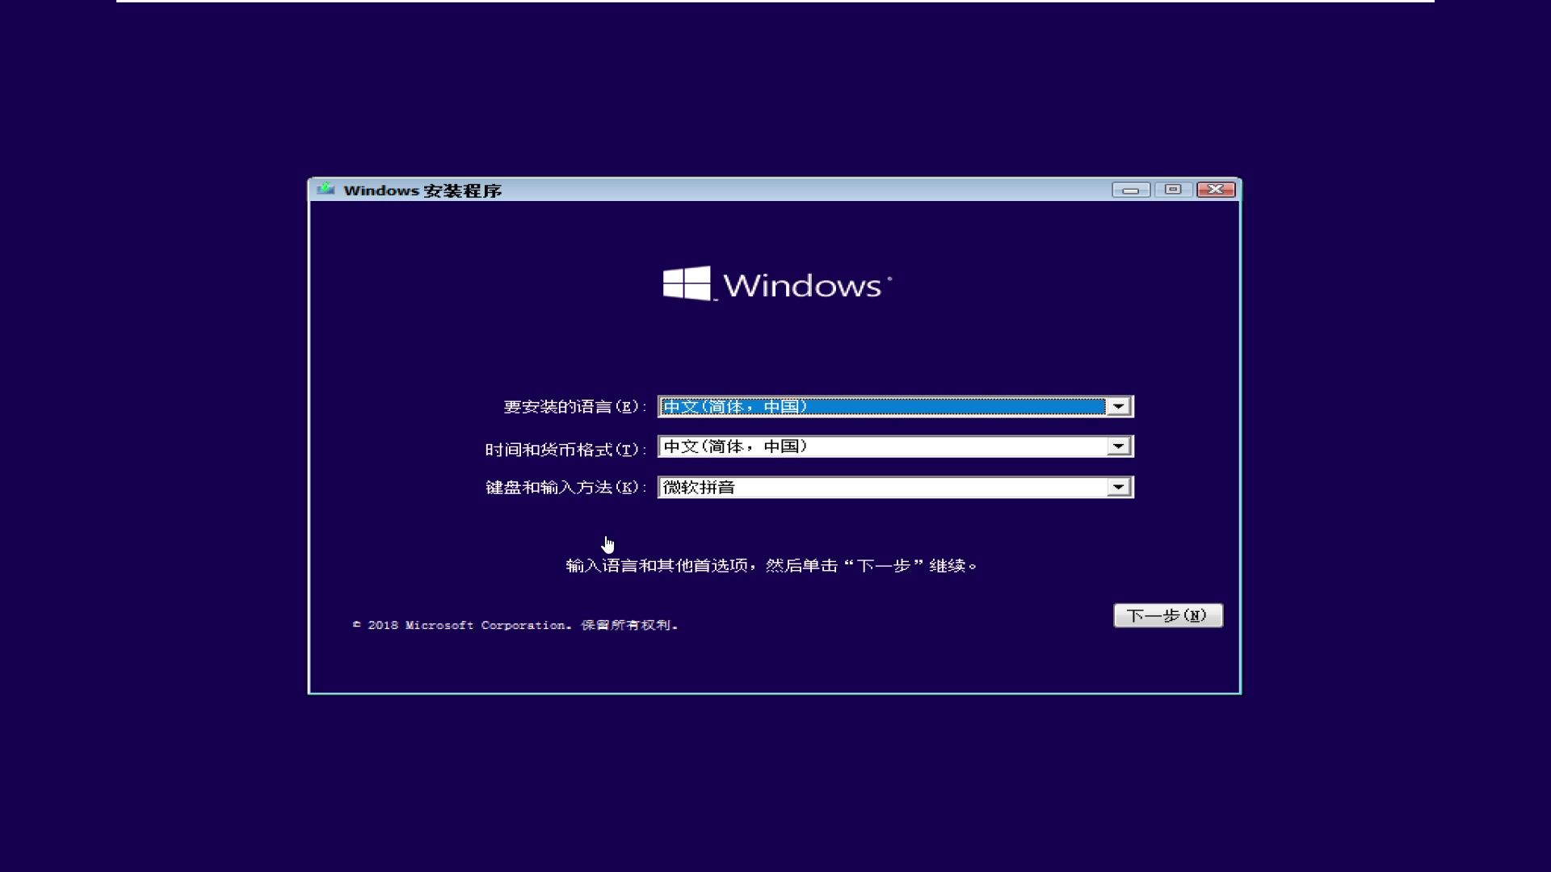Click the Windows 安装程序 title text
The height and width of the screenshot is (872, 1551).
point(422,191)
